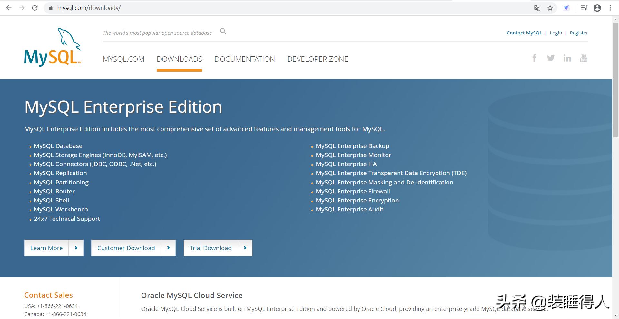Open MySQL Storage Engines link

[100, 155]
